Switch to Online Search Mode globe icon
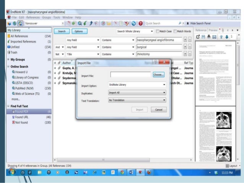The width and height of the screenshot is (244, 183). pyautogui.click(x=15, y=23)
